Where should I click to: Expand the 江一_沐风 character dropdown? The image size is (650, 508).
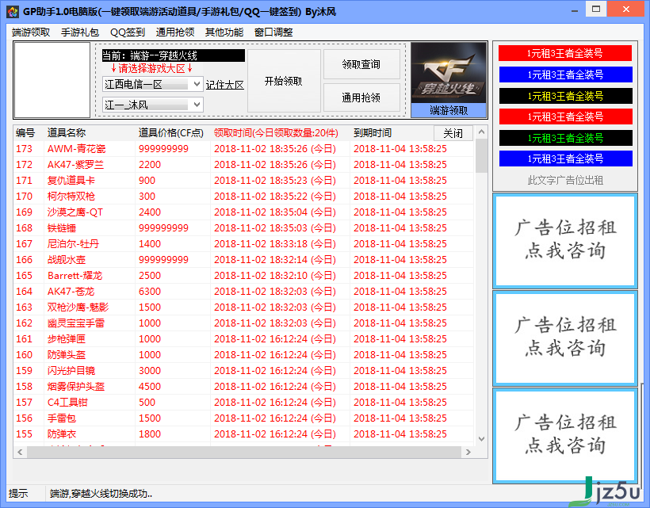[197, 105]
